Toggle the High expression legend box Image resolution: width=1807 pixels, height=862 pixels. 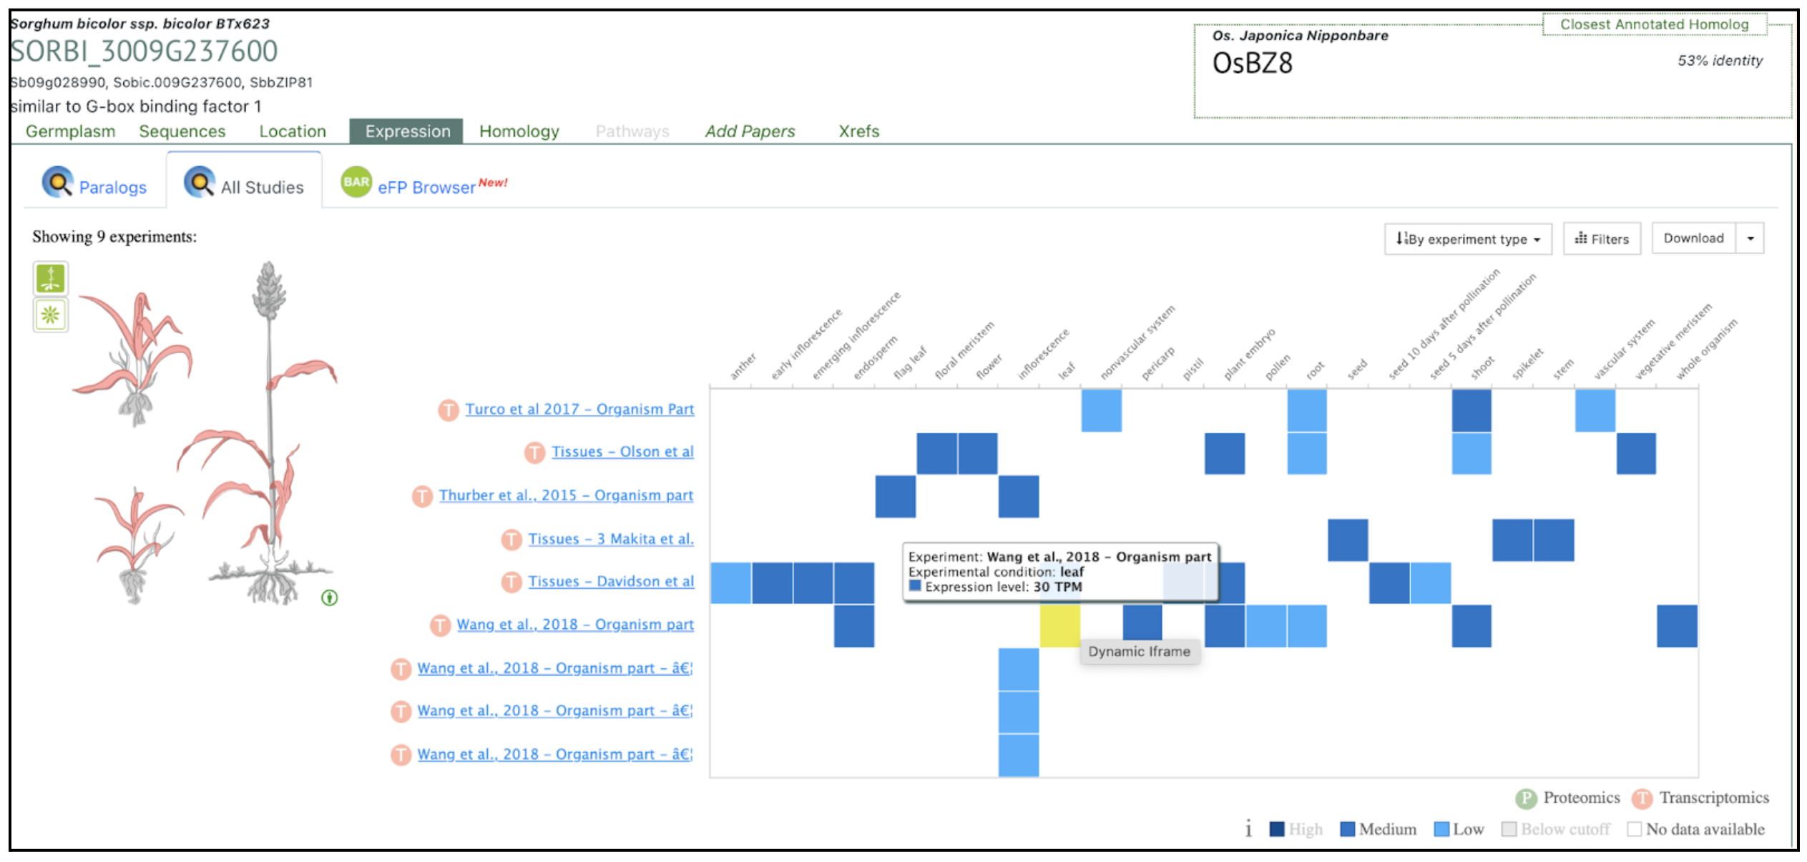point(1276,829)
